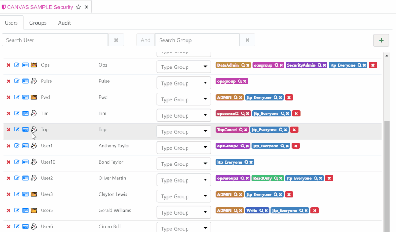396x232 pixels.
Task: Remove all groups from Tim with red button
Action: tap(296, 114)
